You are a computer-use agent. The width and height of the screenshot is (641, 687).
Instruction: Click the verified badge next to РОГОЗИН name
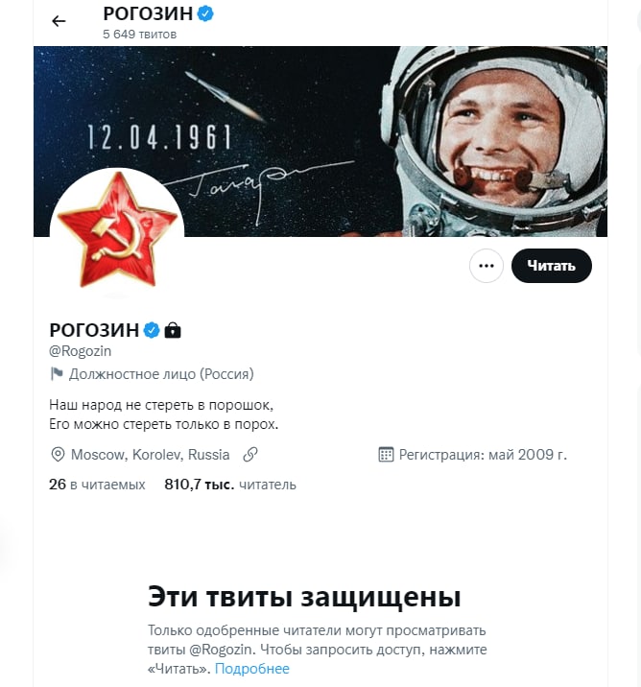(x=152, y=330)
